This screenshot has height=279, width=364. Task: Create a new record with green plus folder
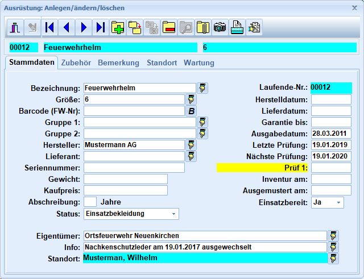pyautogui.click(x=118, y=28)
